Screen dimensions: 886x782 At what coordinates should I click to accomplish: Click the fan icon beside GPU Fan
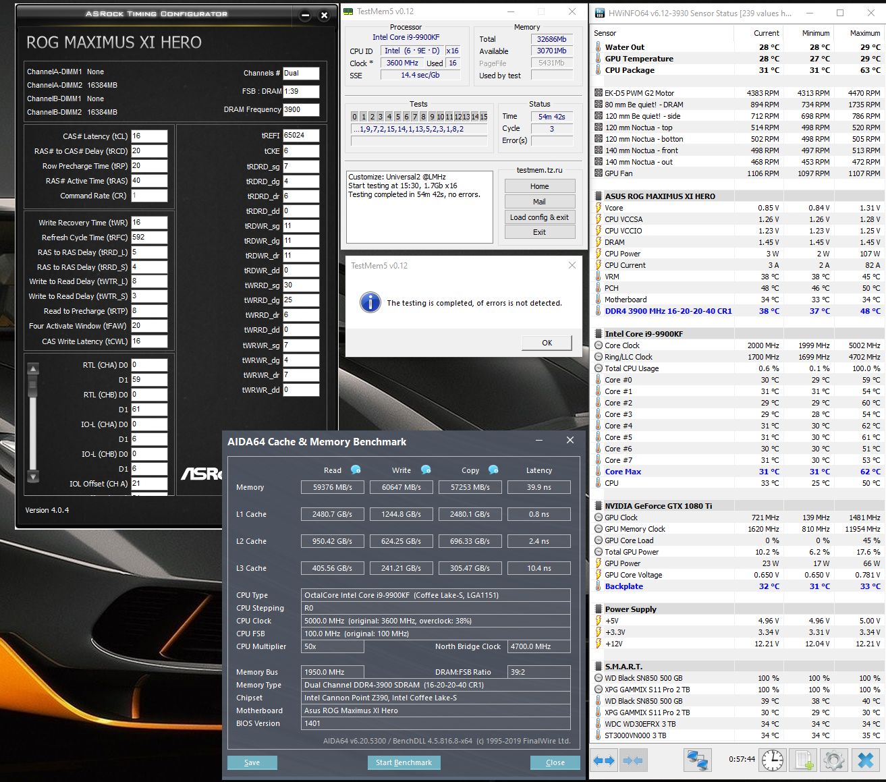pos(599,173)
